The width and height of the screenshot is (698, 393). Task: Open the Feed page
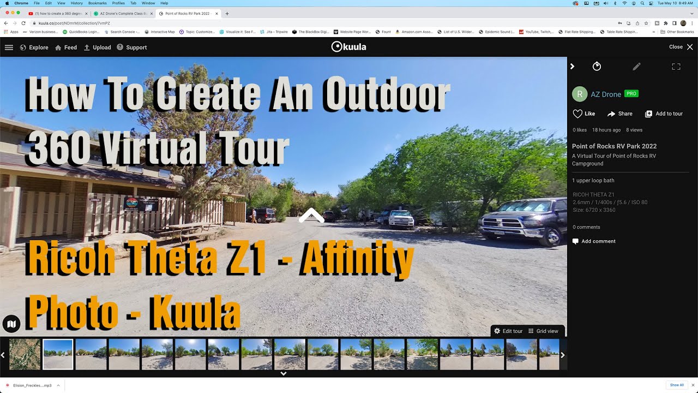pyautogui.click(x=66, y=47)
